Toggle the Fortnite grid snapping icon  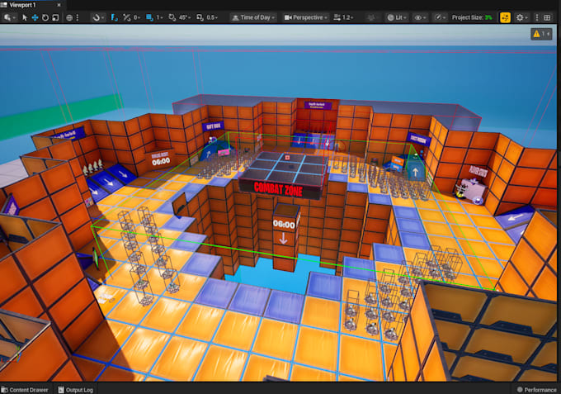point(114,17)
